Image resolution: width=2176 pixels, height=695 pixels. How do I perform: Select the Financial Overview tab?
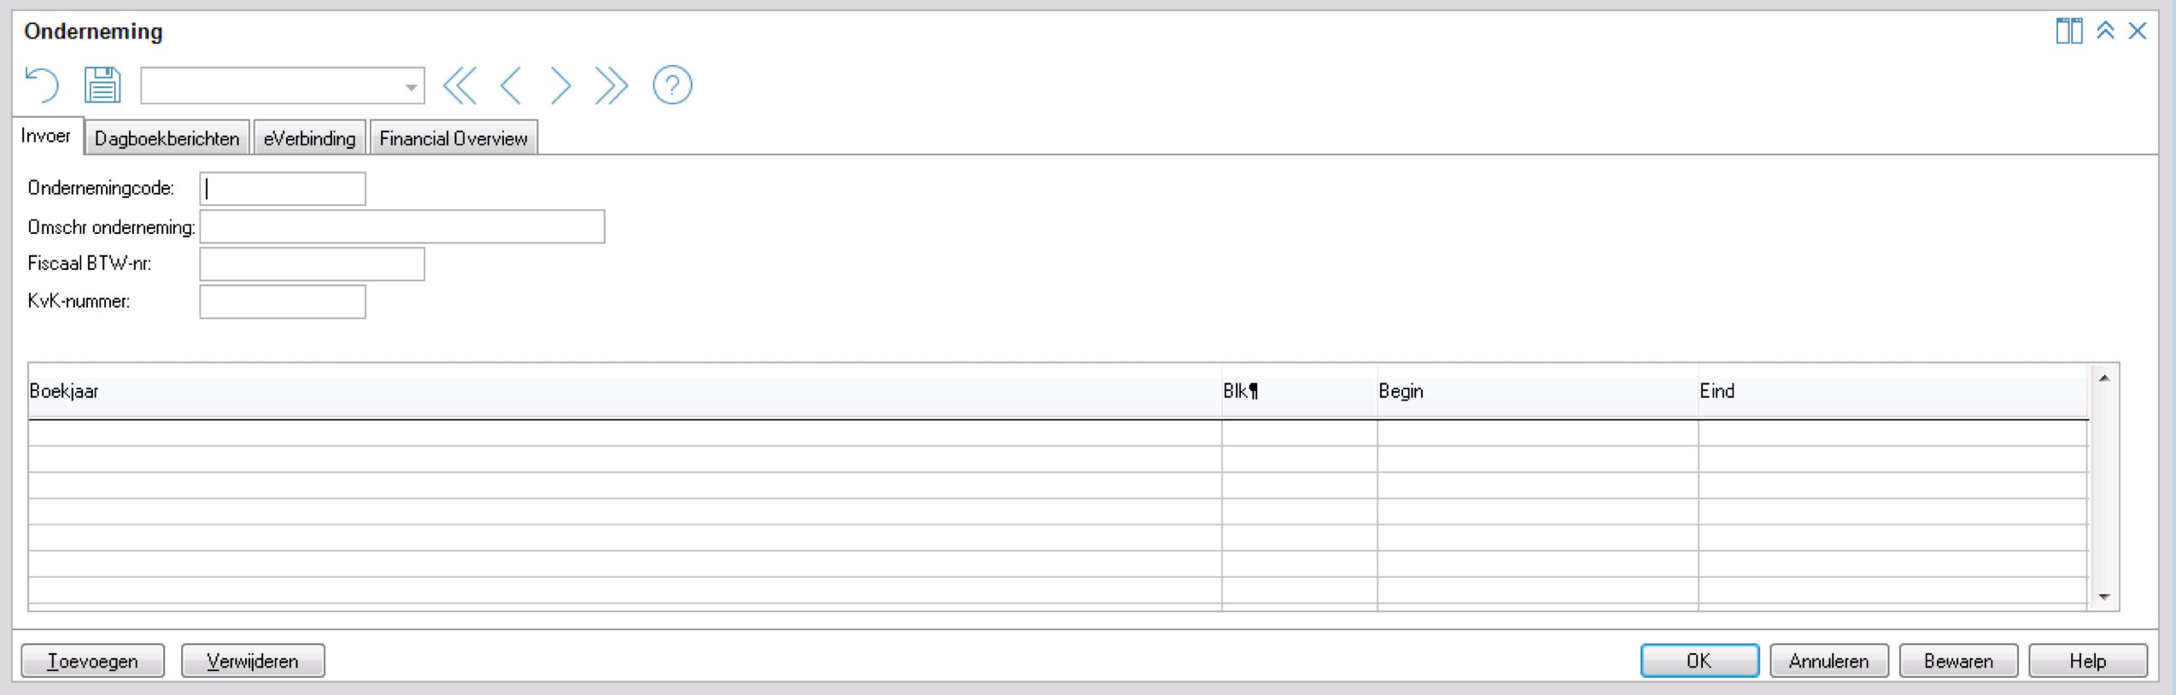(453, 138)
